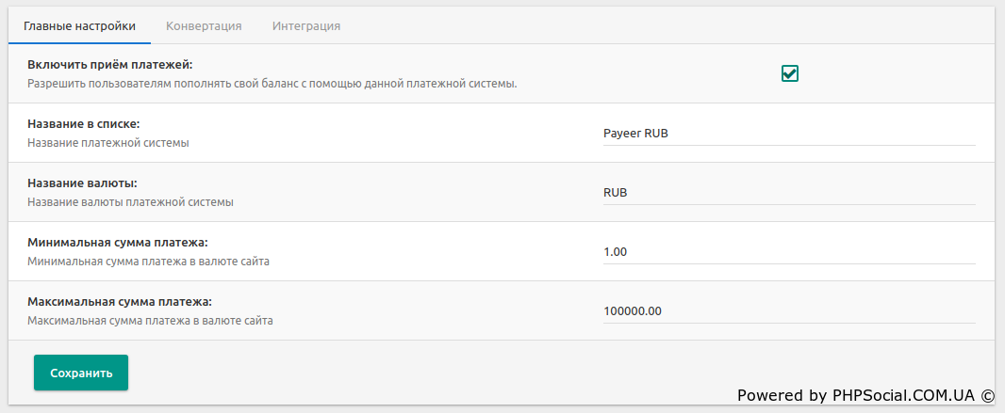Screen dimensions: 1005x413
Task: Open the Главные настройки tab
Action: pos(79,25)
